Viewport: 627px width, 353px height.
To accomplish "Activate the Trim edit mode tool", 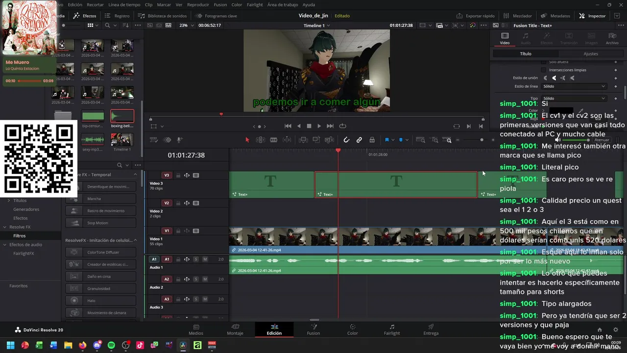I will (261, 140).
